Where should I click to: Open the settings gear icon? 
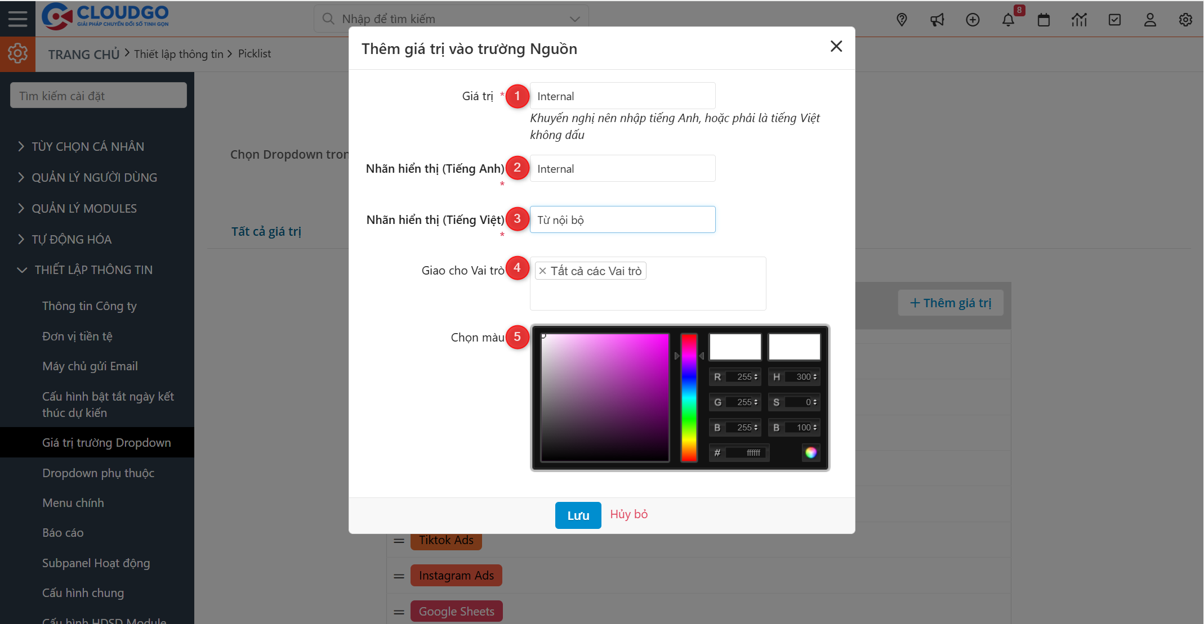[x=1185, y=19]
